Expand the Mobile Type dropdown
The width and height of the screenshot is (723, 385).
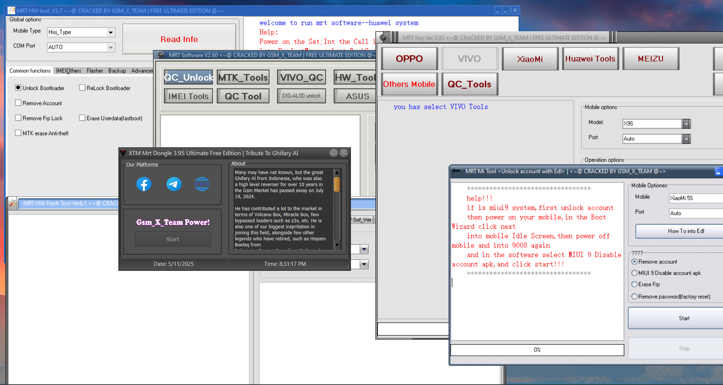[x=110, y=32]
